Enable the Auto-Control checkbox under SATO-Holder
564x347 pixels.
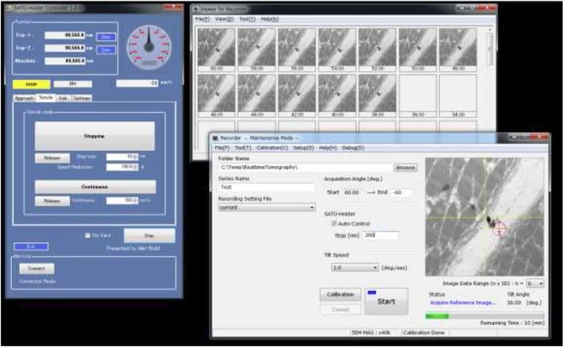(x=335, y=222)
